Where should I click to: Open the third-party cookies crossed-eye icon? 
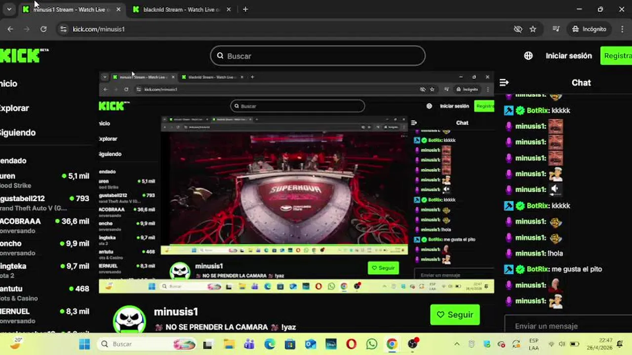point(518,29)
